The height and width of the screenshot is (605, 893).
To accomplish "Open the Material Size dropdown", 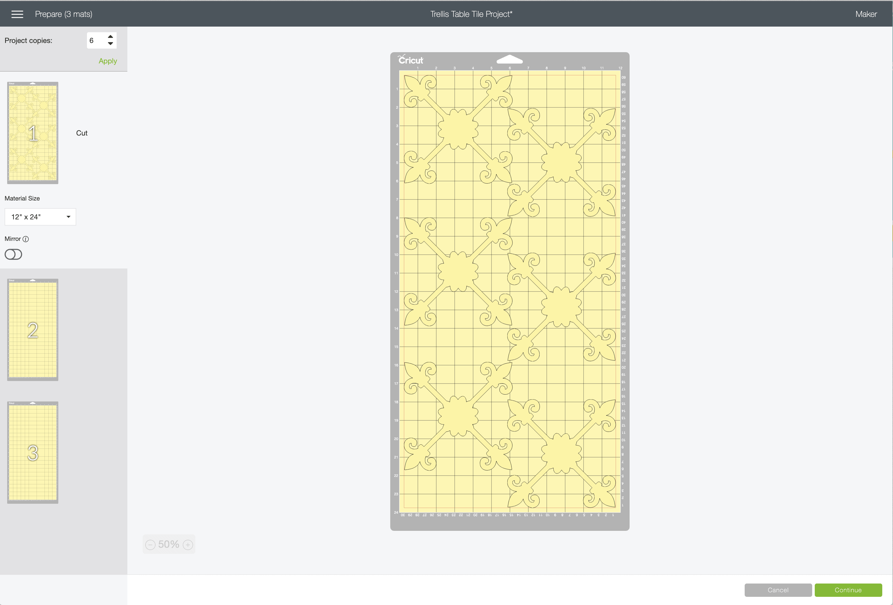I will pyautogui.click(x=40, y=217).
